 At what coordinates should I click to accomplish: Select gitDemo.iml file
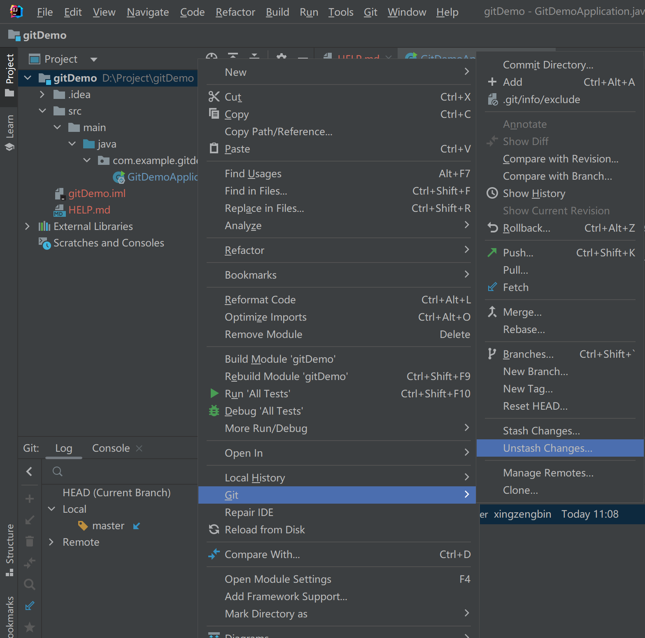(97, 193)
